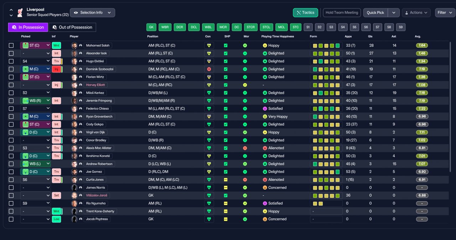The width and height of the screenshot is (456, 240).
Task: Tick the checkbox beside Mohamed Salah
Action: point(11,46)
